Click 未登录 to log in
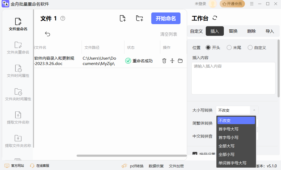This screenshot has height=170, width=281. click(x=200, y=4)
